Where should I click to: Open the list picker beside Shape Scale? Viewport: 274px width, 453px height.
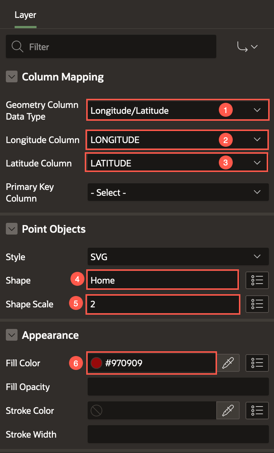tap(257, 304)
